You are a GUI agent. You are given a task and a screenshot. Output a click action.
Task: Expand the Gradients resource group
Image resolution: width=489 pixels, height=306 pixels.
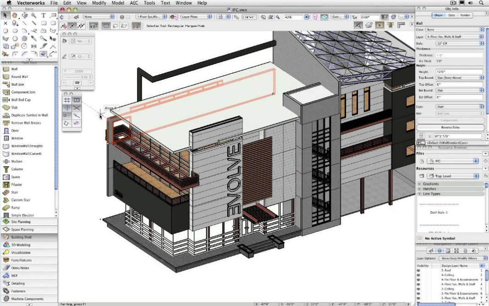[x=419, y=184]
